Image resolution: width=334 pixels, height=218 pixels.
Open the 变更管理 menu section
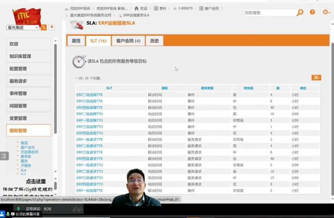pos(29,118)
